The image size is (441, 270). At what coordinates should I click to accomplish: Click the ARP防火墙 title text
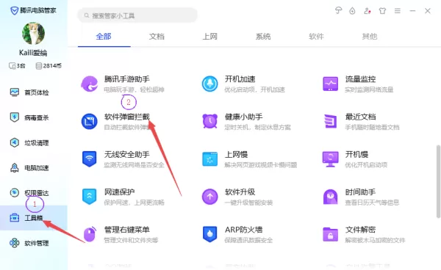point(243,230)
